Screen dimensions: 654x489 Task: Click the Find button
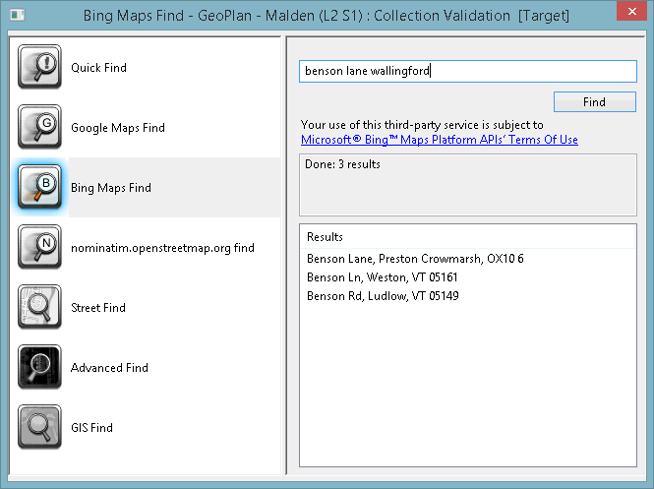pyautogui.click(x=595, y=101)
